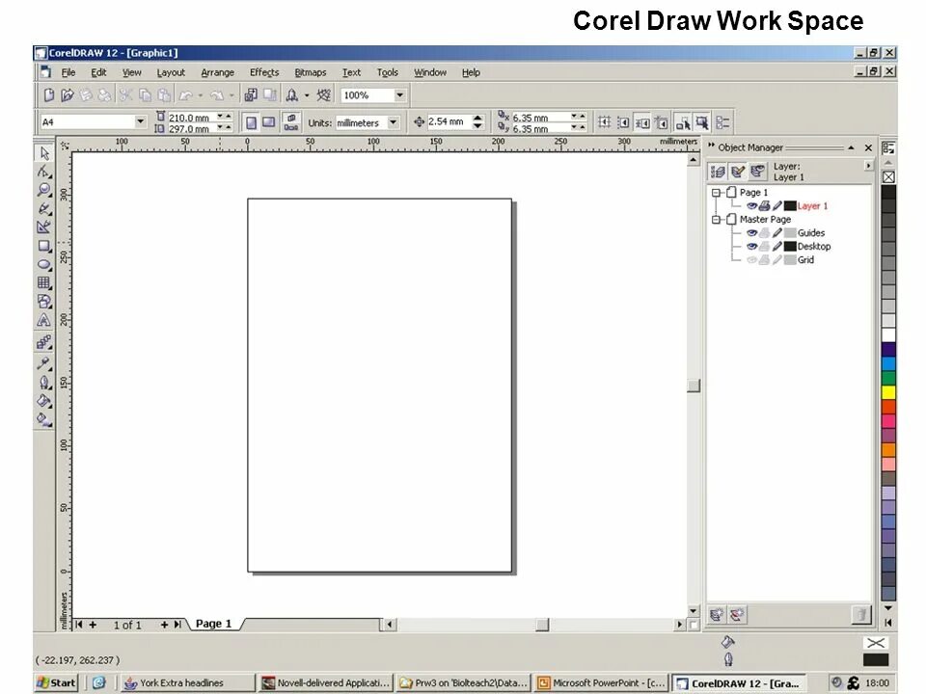The image size is (926, 694).
Task: Select the Zoom tool
Action: click(x=43, y=187)
